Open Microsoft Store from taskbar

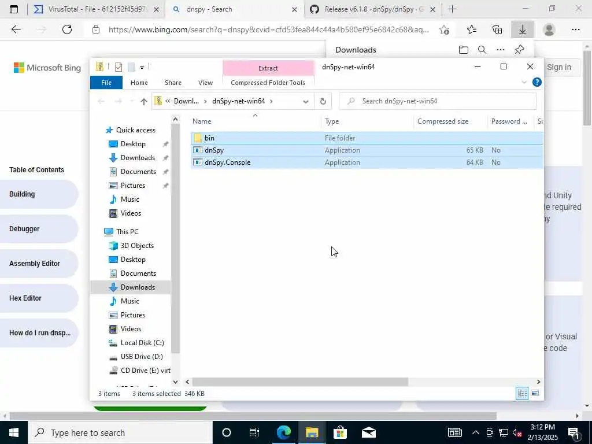click(x=340, y=432)
